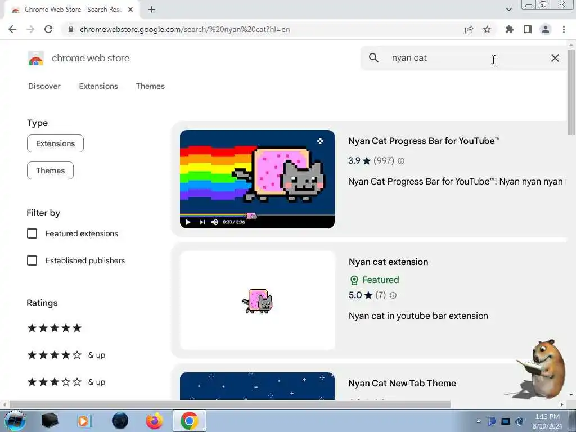Click the forward navigation arrow
The height and width of the screenshot is (432, 576).
point(30,29)
